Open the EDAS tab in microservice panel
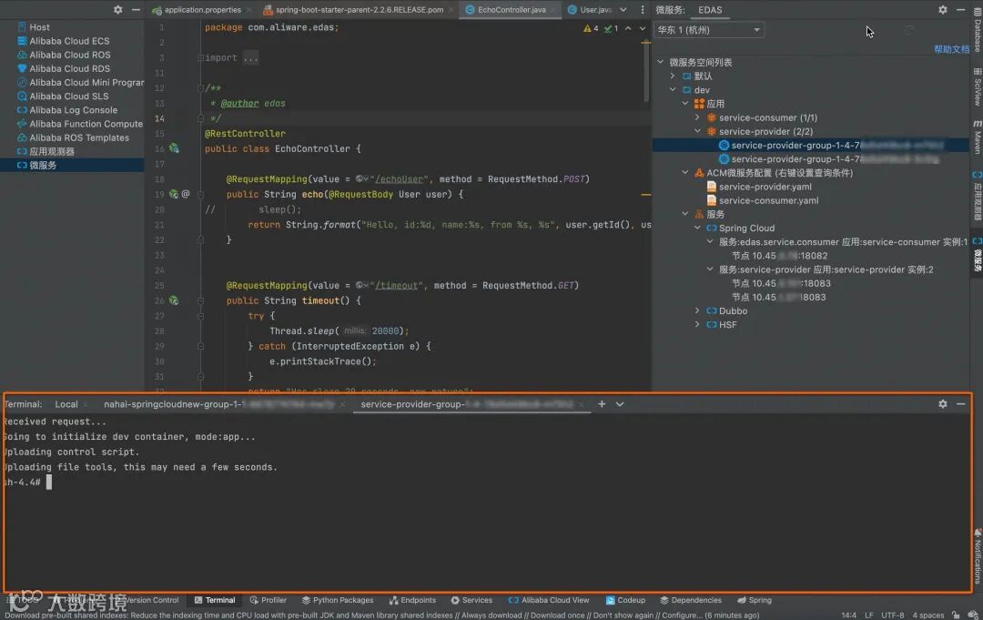983x620 pixels. pos(710,9)
